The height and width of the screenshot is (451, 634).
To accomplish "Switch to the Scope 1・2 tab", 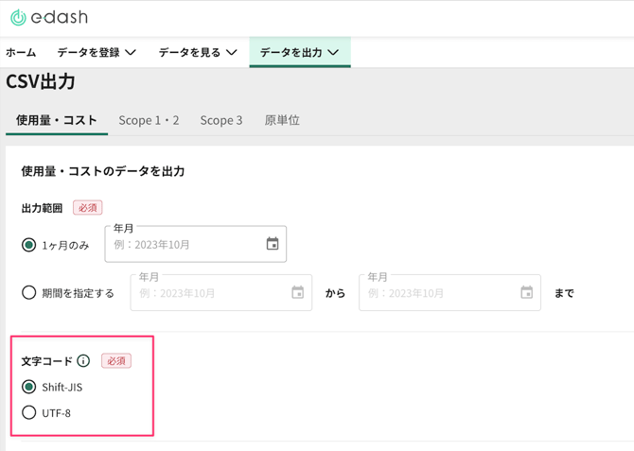I will [x=149, y=120].
